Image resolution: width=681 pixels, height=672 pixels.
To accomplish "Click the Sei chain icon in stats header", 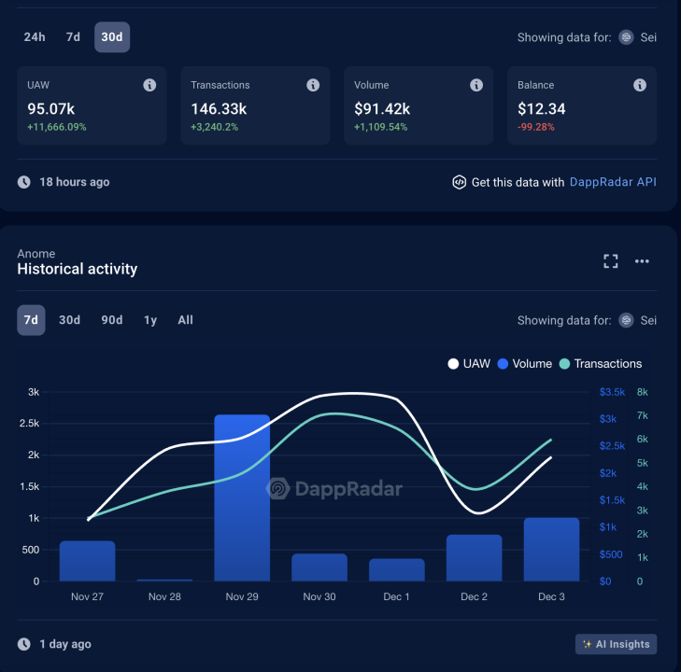I will pyautogui.click(x=626, y=37).
